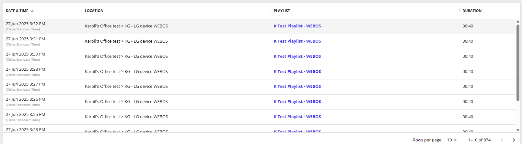Click the DURATION column header
The image size is (522, 144).
click(472, 11)
